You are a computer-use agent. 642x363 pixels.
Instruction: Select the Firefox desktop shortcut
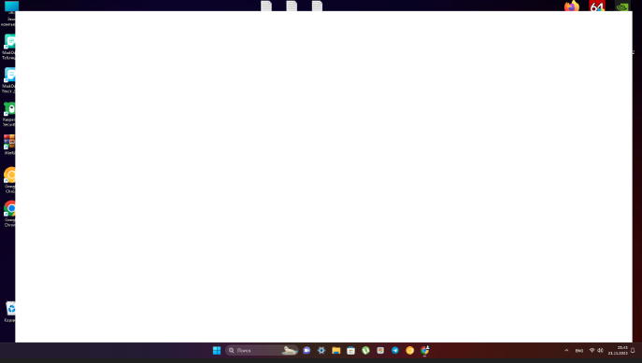click(x=572, y=6)
